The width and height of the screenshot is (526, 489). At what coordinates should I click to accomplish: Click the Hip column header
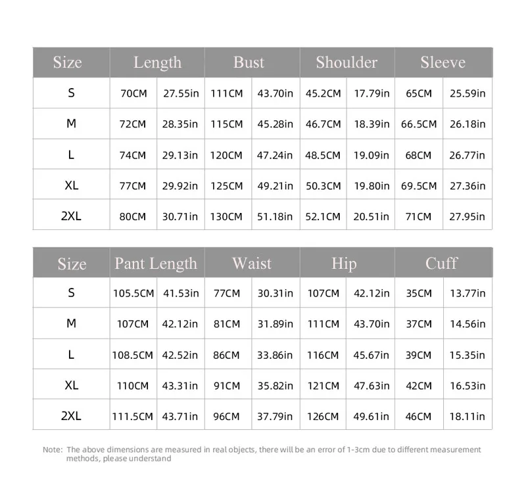pos(344,264)
